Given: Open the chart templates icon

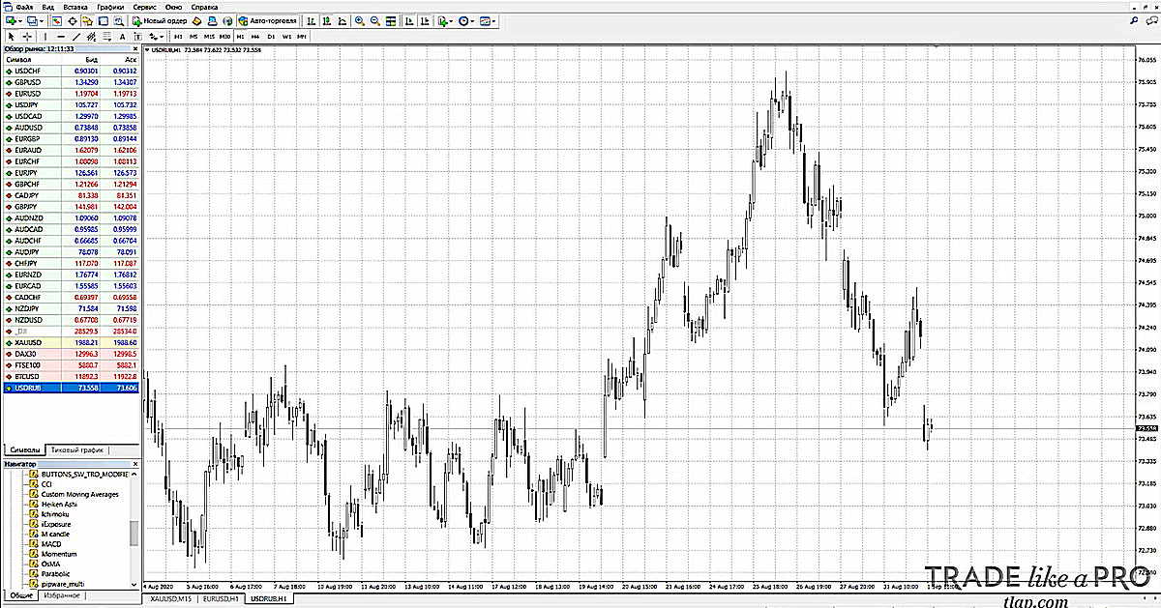Looking at the screenshot, I should click(x=486, y=20).
